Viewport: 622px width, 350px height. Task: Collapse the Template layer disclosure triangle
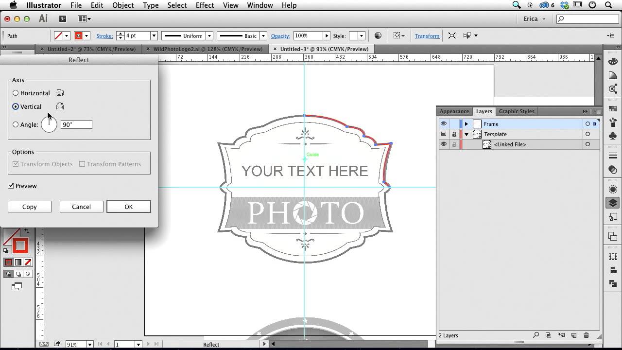pyautogui.click(x=466, y=134)
